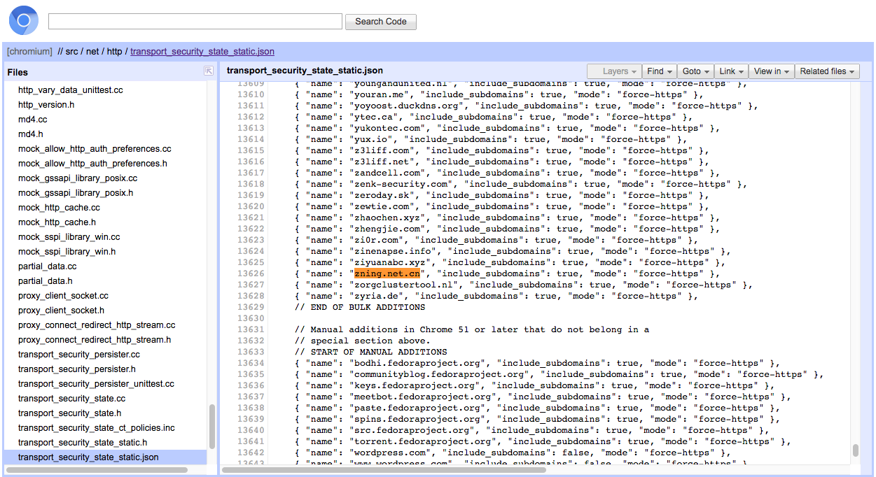Open mock_gssapi_library_posix.h file
The width and height of the screenshot is (876, 477).
[x=76, y=193]
